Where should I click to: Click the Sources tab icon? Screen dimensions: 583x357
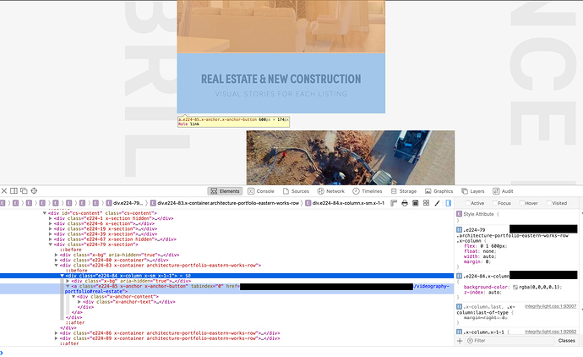point(286,191)
